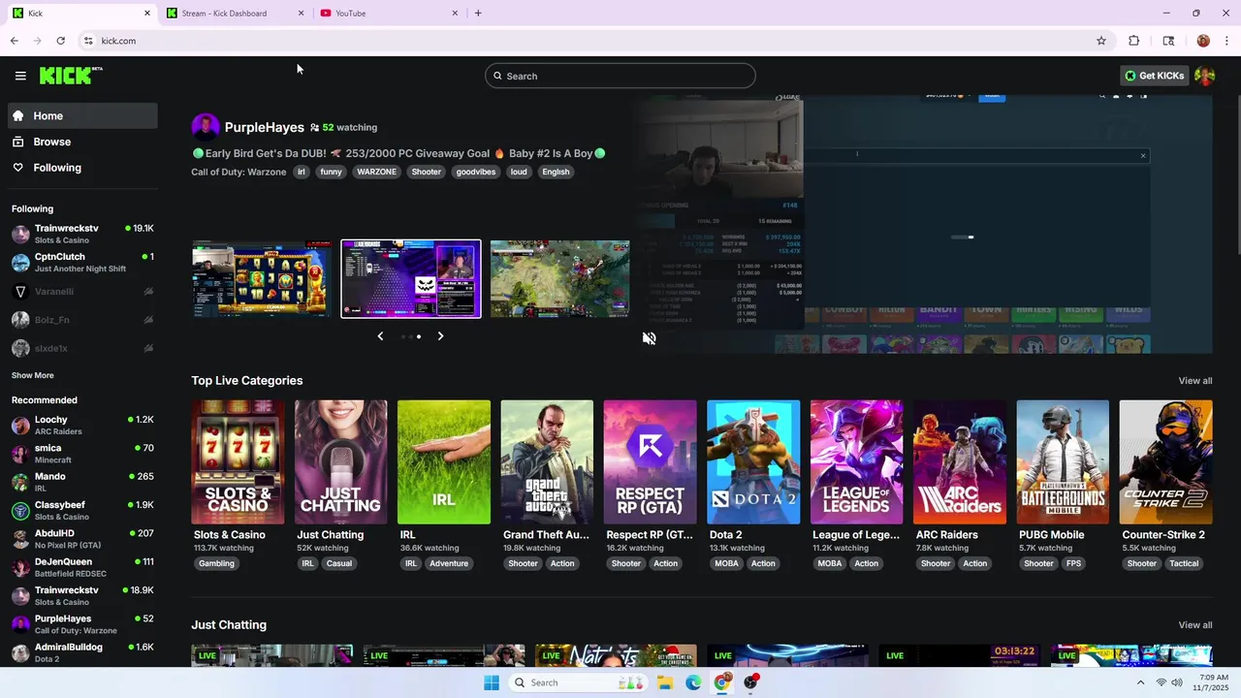1241x698 pixels.
Task: Select the slots game carousel thumbnail
Action: tap(262, 279)
